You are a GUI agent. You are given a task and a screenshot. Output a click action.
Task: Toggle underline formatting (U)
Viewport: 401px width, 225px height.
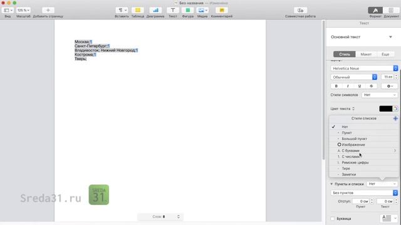point(359,86)
